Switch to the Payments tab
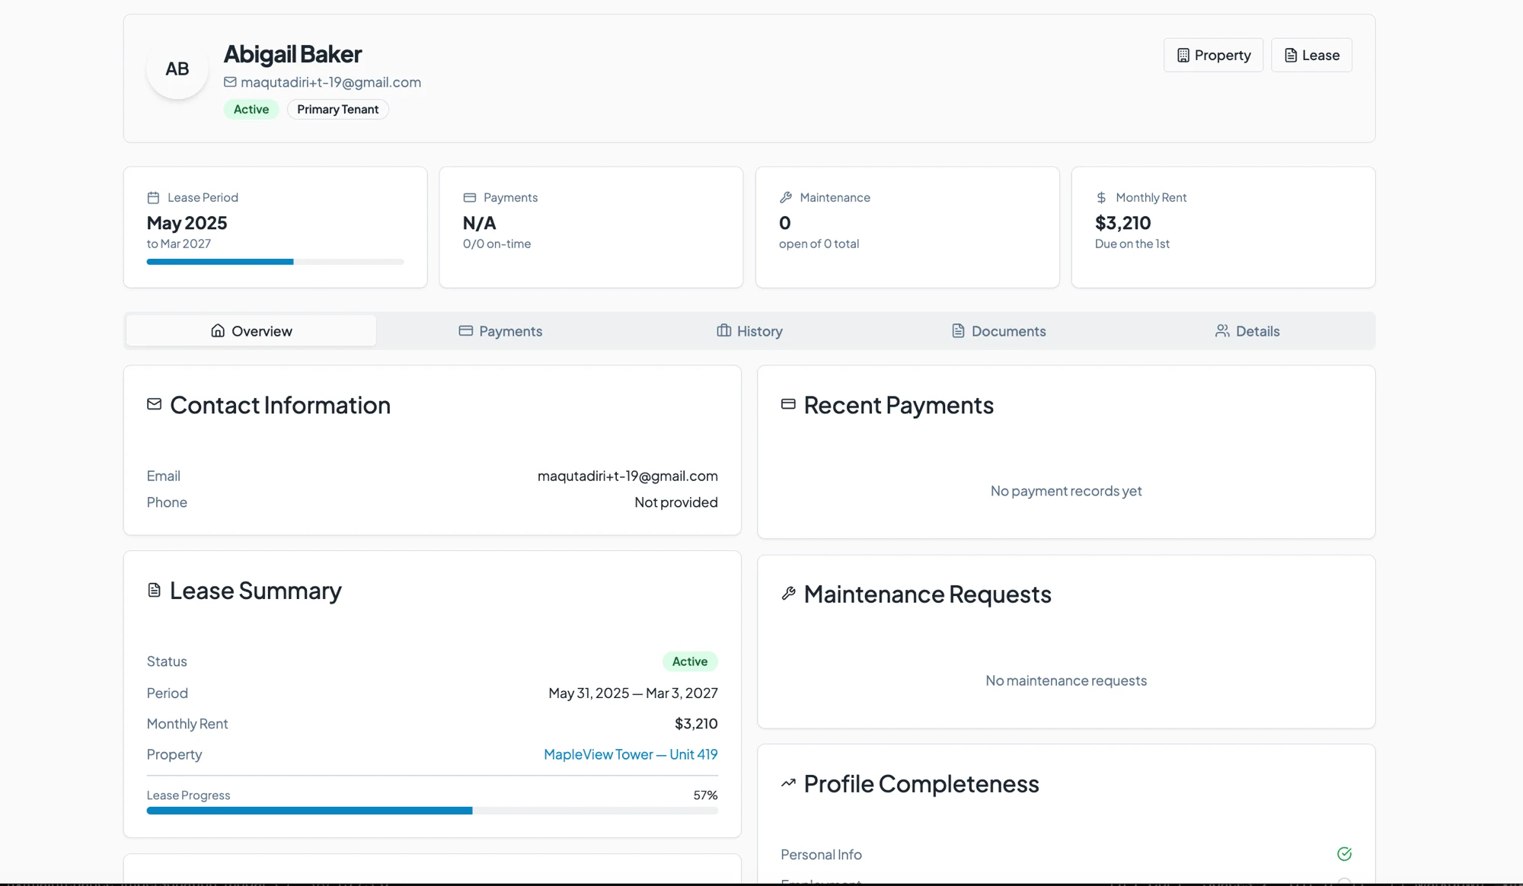The image size is (1523, 886). [500, 331]
